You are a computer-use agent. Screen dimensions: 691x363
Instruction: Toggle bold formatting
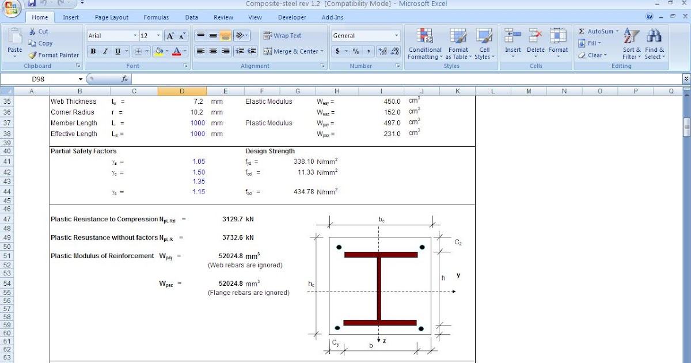pos(93,51)
